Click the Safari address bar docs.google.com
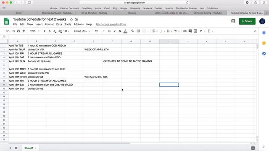Image resolution: width=269 pixels, height=151 pixels. [134, 3]
